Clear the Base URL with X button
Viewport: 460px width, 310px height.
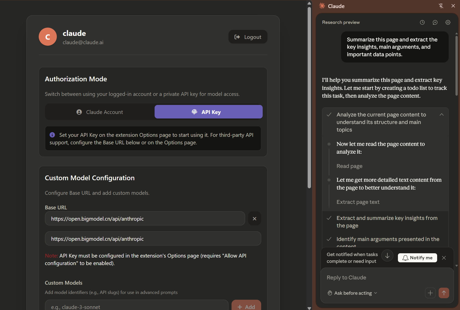point(254,219)
